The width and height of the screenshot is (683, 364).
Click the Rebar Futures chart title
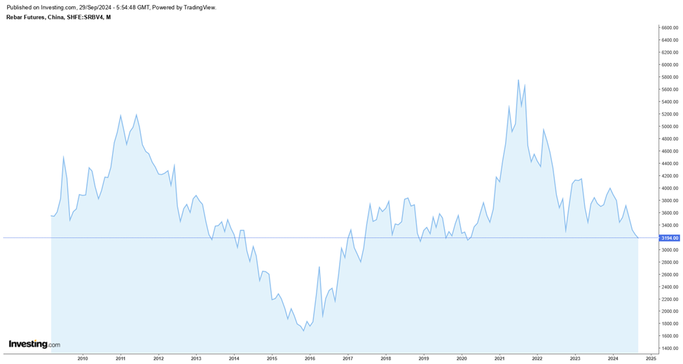click(58, 17)
